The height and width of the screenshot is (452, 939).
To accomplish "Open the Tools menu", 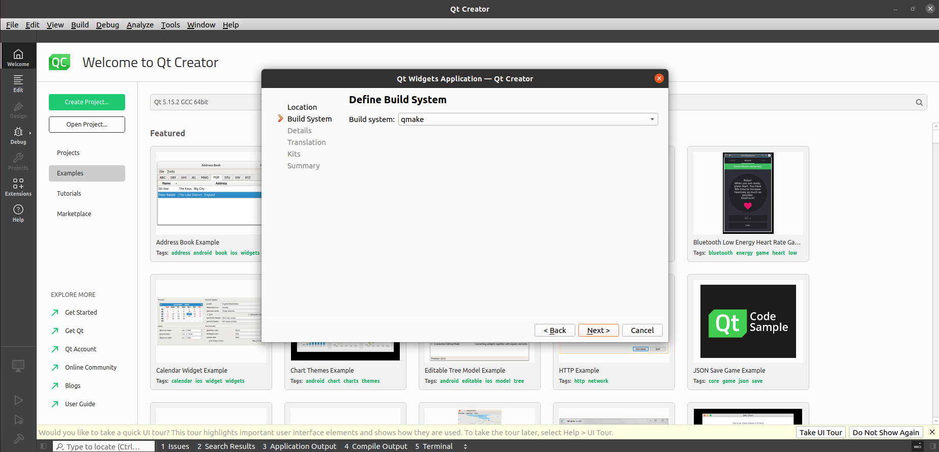I will click(x=170, y=25).
